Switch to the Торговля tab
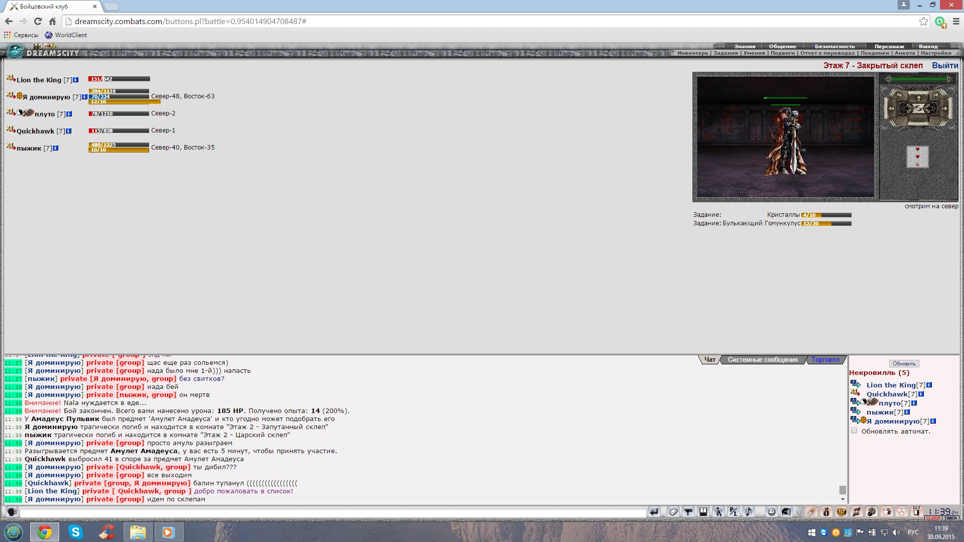964x542 pixels. 825,359
